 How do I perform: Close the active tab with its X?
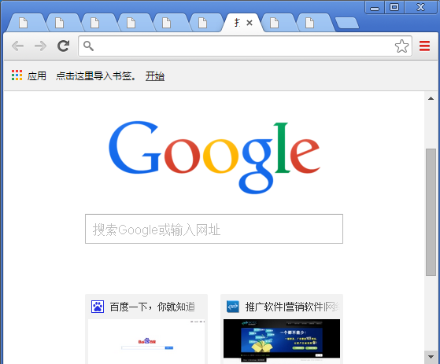tap(250, 23)
